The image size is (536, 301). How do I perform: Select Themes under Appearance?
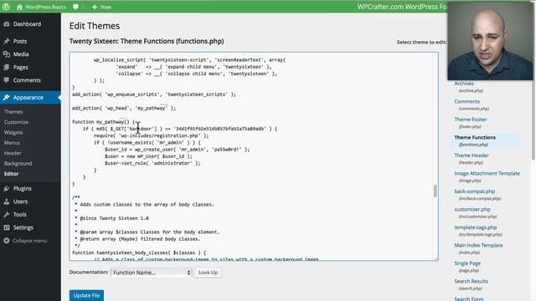pyautogui.click(x=13, y=111)
